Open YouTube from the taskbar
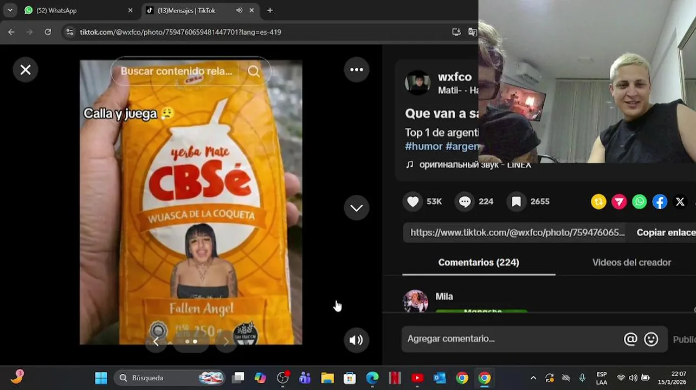The height and width of the screenshot is (390, 696). [417, 378]
